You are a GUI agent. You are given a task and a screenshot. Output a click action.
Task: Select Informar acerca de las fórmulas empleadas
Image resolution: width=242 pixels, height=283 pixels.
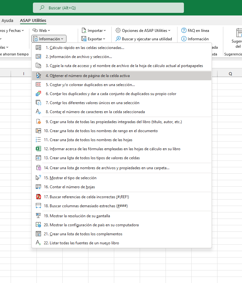pyautogui.click(x=122, y=149)
